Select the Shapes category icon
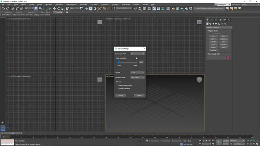The image size is (260, 146). click(x=210, y=24)
